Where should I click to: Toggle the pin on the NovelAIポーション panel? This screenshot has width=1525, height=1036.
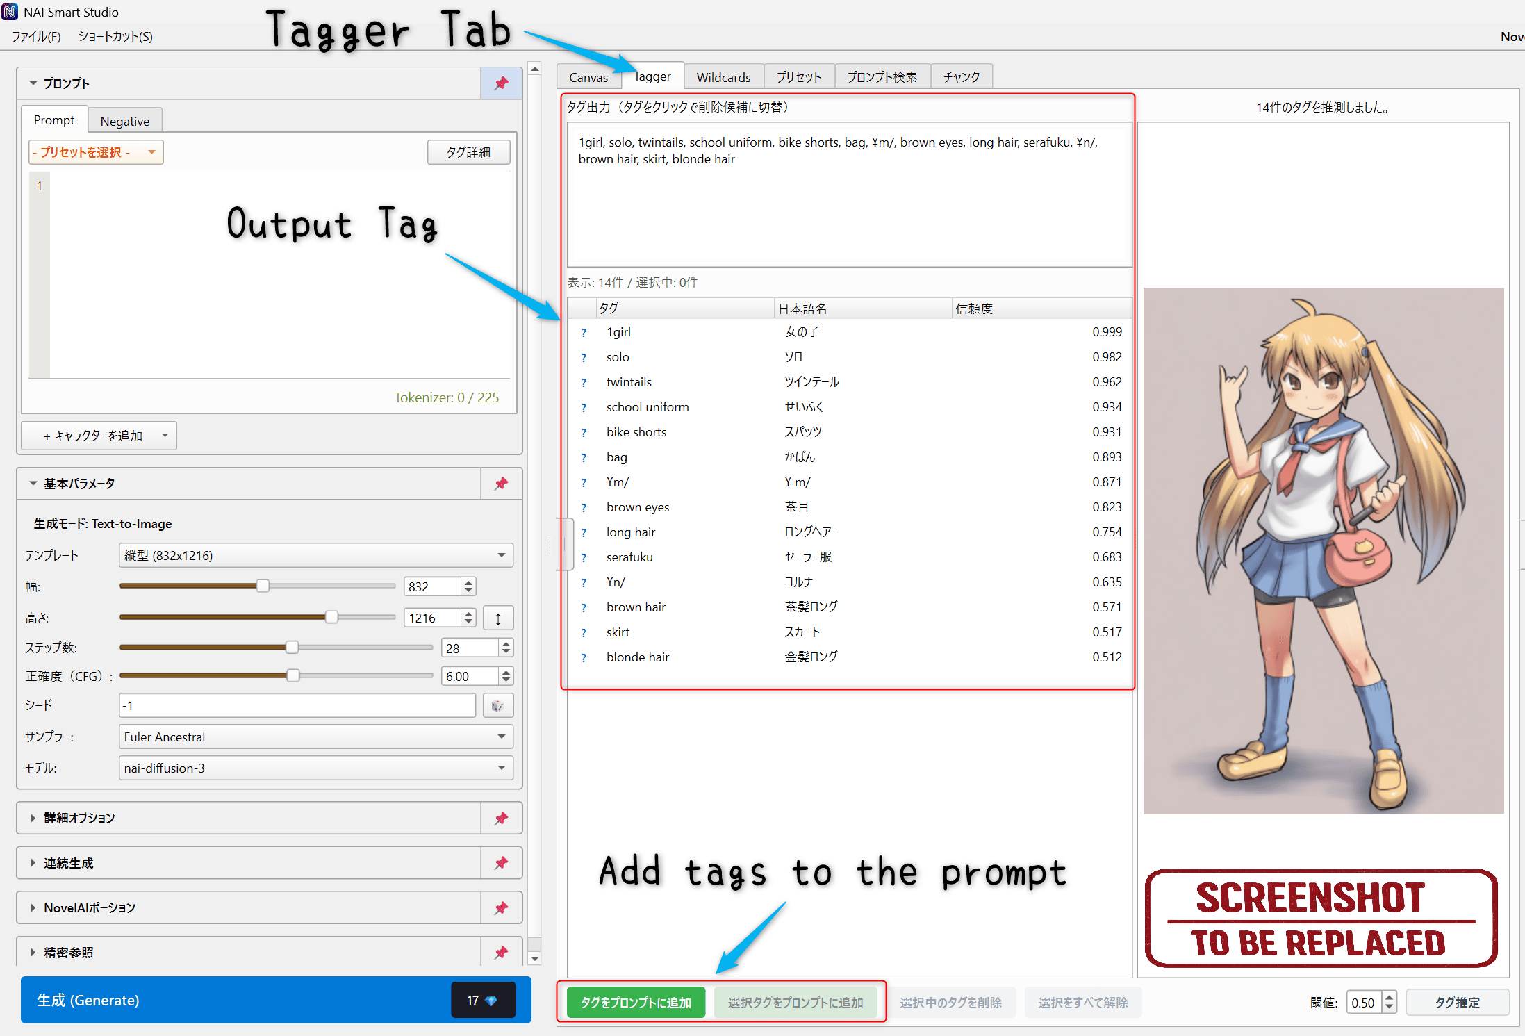[501, 907]
